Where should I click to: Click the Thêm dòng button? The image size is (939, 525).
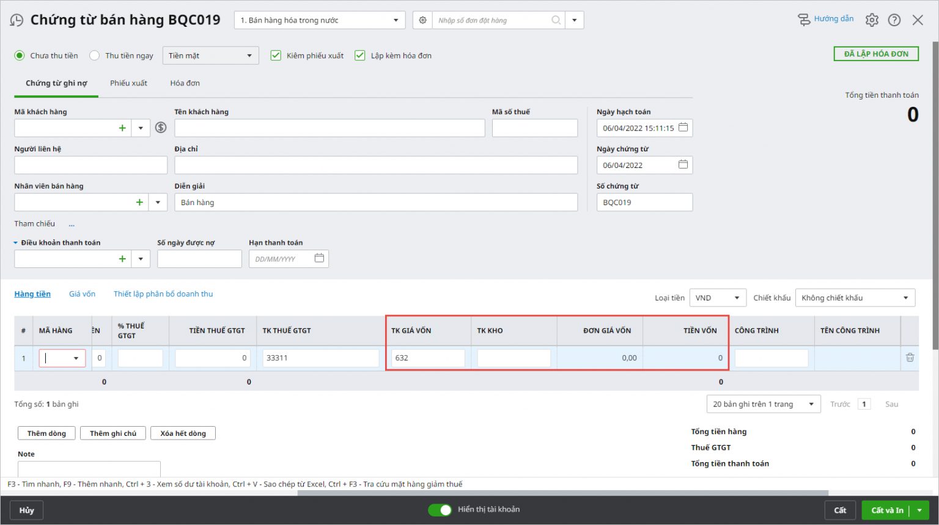(x=46, y=433)
